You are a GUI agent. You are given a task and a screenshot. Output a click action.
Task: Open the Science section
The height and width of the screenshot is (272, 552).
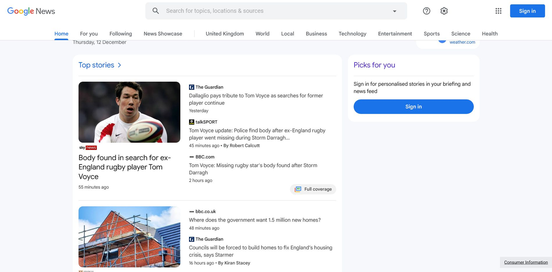click(461, 34)
